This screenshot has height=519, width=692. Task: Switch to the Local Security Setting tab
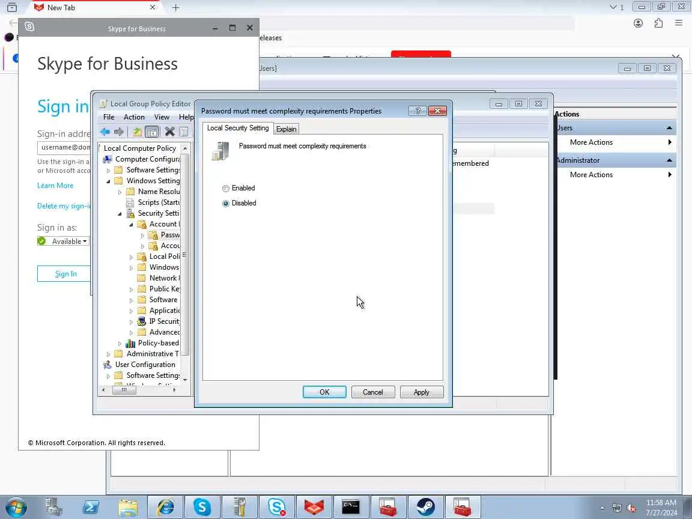point(238,128)
